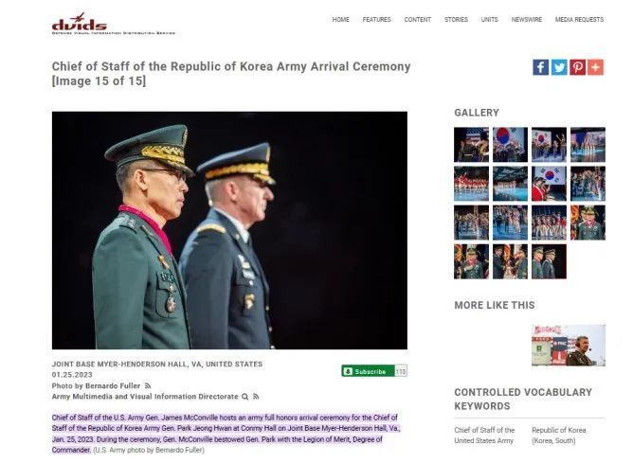Open RSS feed for Bernardo Fuller
This screenshot has height=463, width=633.
[148, 386]
